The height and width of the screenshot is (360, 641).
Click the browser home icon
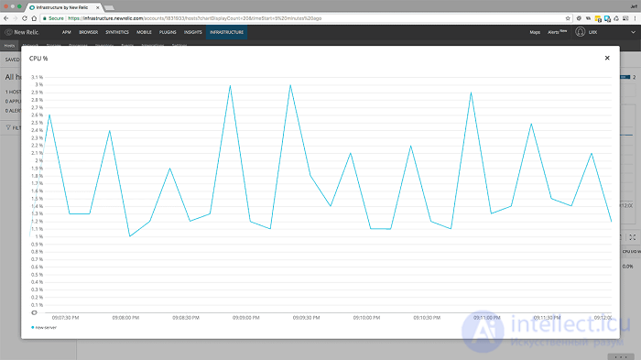coord(34,18)
